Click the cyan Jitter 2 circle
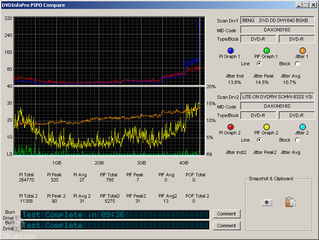319x240 pixels. pos(302,127)
